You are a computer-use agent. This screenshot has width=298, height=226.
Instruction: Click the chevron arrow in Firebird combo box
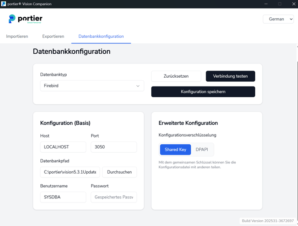[x=138, y=86]
